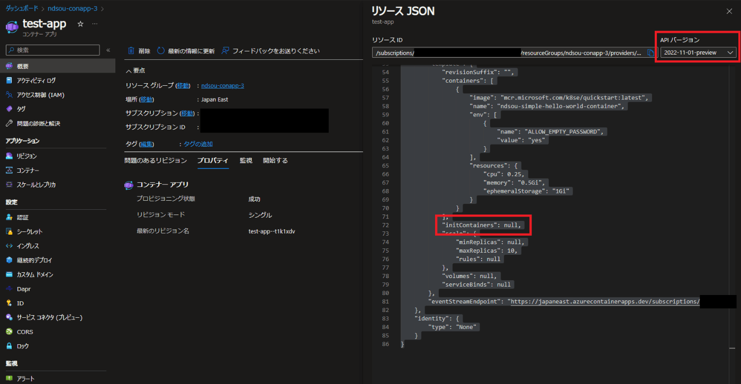Image resolution: width=741 pixels, height=384 pixels.
Task: Copy the resource ID with the copy icon
Action: pyautogui.click(x=650, y=53)
